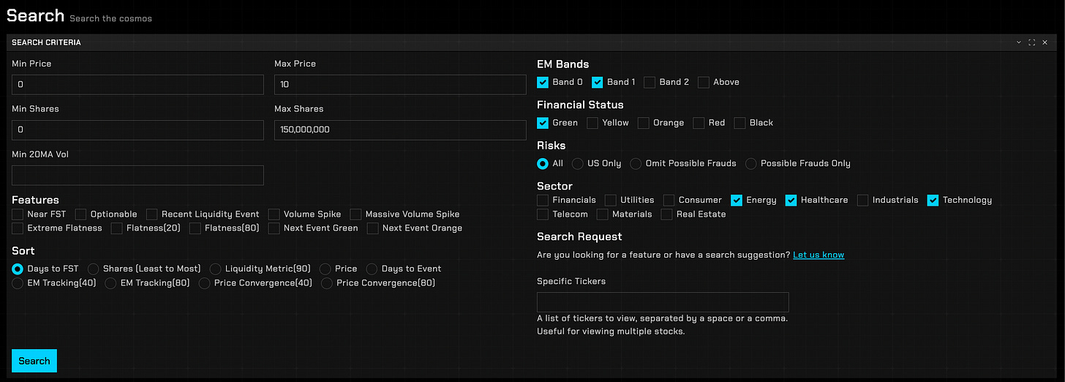Check the Telecom sector
Screen dimensions: 1065x382
(543, 214)
